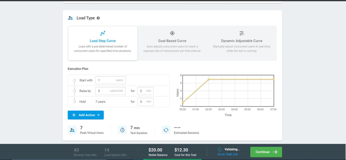Click the Load Type users icon in header
This screenshot has width=346, height=160.
click(71, 18)
